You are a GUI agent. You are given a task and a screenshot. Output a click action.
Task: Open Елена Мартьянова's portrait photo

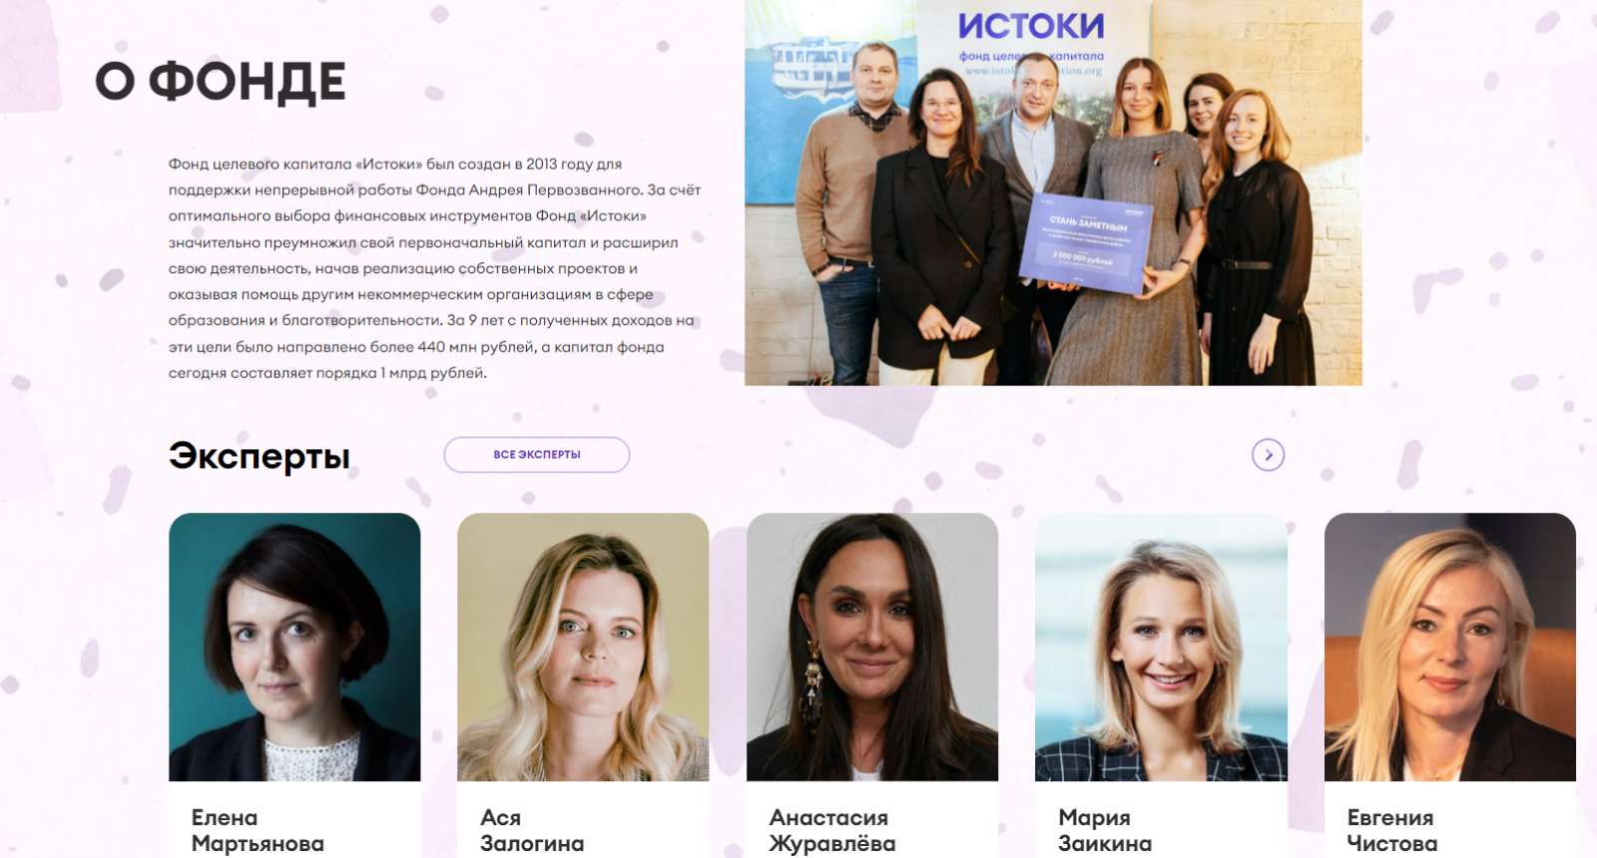pos(294,646)
